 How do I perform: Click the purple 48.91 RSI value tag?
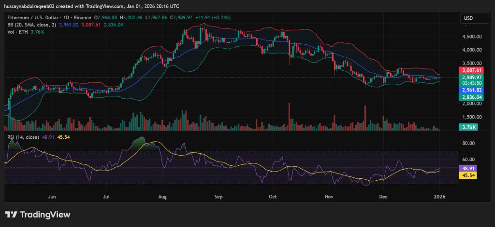point(466,169)
